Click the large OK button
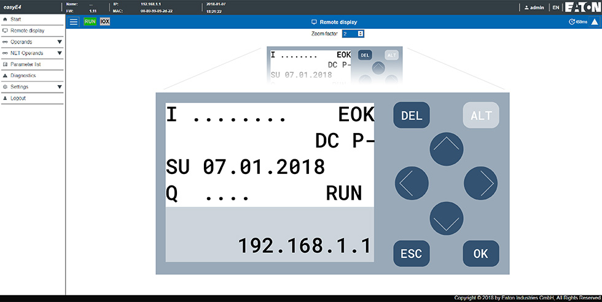The height and width of the screenshot is (302, 602). pyautogui.click(x=481, y=254)
